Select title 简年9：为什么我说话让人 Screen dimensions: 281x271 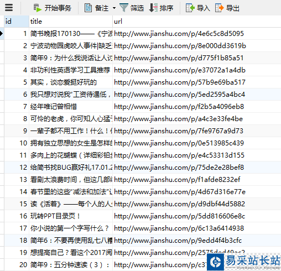coord(71,58)
